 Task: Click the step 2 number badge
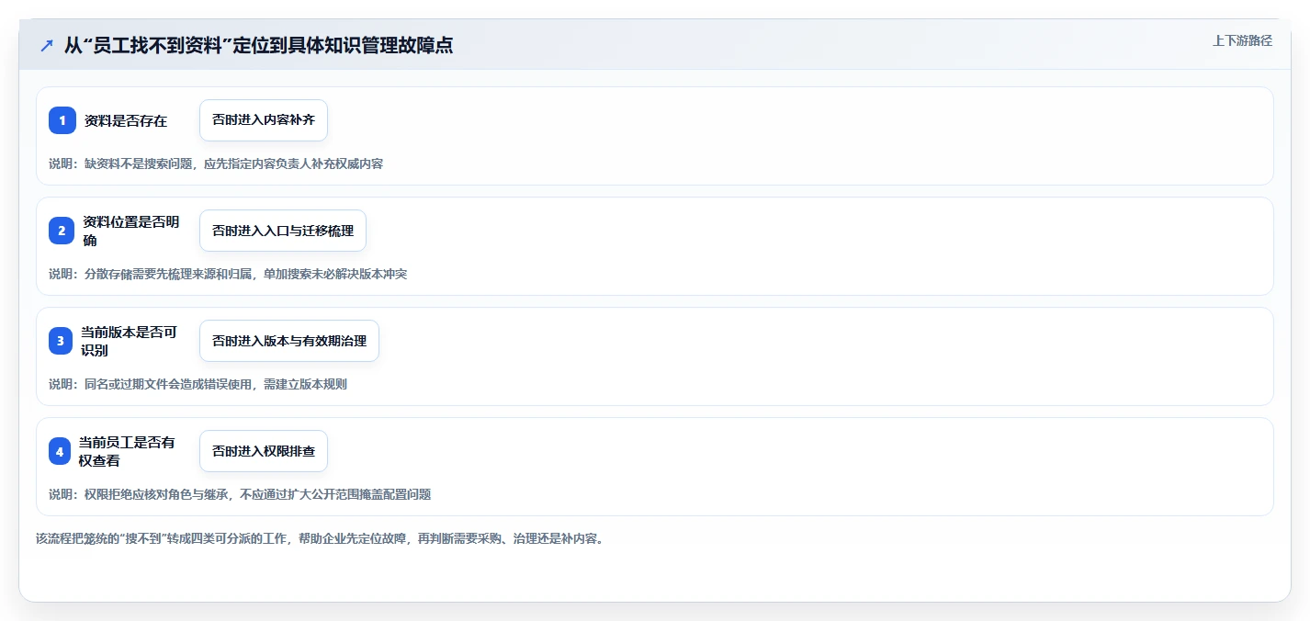[x=62, y=231]
